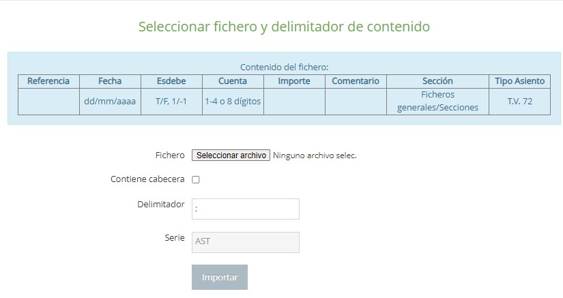Image resolution: width=563 pixels, height=298 pixels.
Task: Select the Tipo Asiento column header
Action: (x=520, y=81)
